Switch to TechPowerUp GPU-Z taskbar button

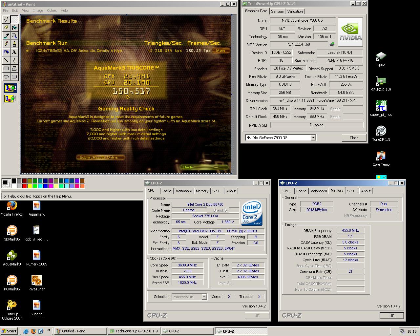click(x=134, y=331)
